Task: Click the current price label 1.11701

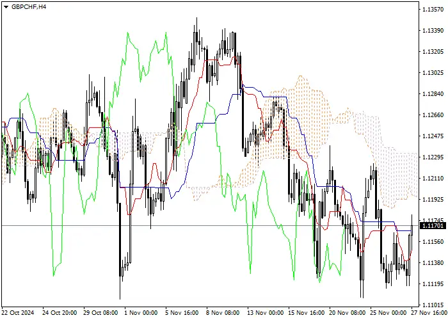Action: click(x=433, y=226)
